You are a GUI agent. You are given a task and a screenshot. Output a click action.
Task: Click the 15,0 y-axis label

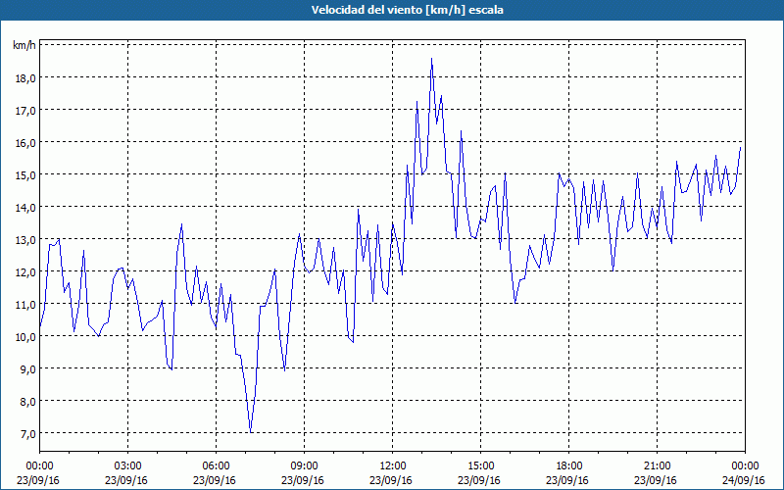(25, 175)
